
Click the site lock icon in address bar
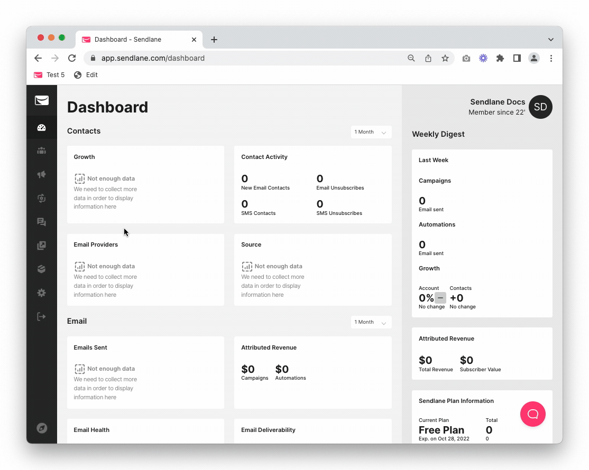[x=93, y=58]
